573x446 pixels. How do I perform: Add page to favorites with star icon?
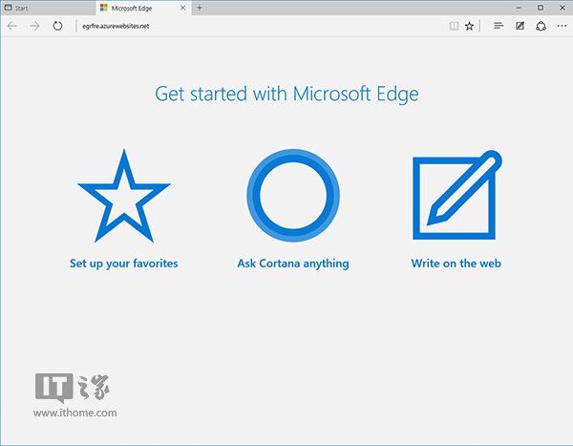pos(469,26)
